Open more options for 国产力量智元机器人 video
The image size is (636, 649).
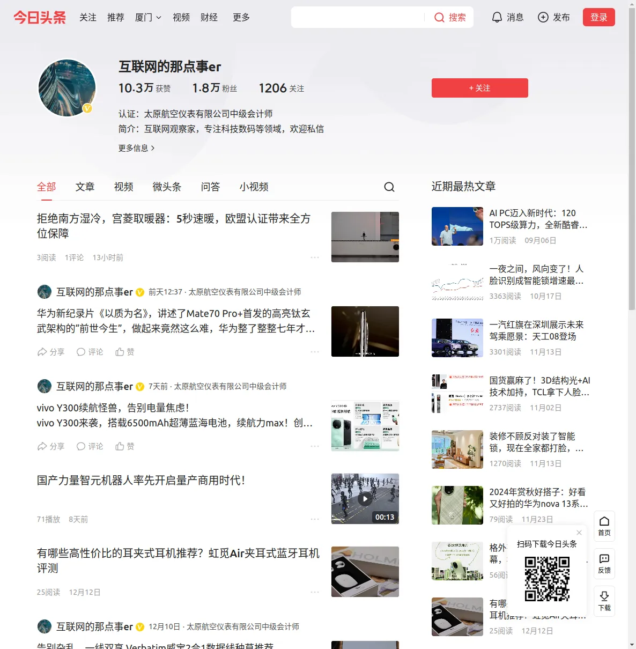coord(315,519)
